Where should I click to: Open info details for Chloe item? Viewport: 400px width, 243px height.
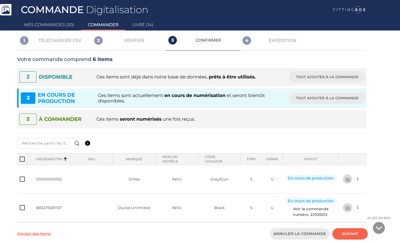pos(358,179)
